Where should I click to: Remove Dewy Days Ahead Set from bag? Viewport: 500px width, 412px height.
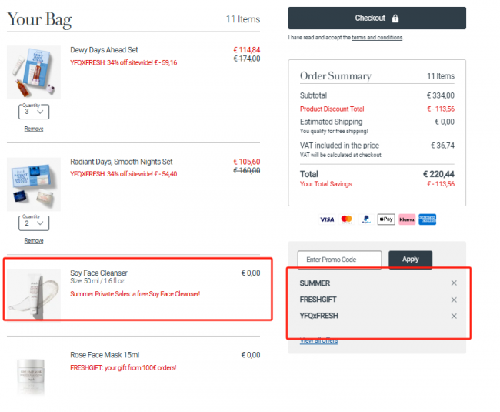pos(34,129)
